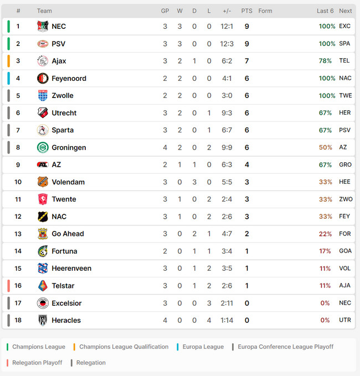360x376 pixels.
Task: Click the Groningen green logo
Action: click(43, 147)
